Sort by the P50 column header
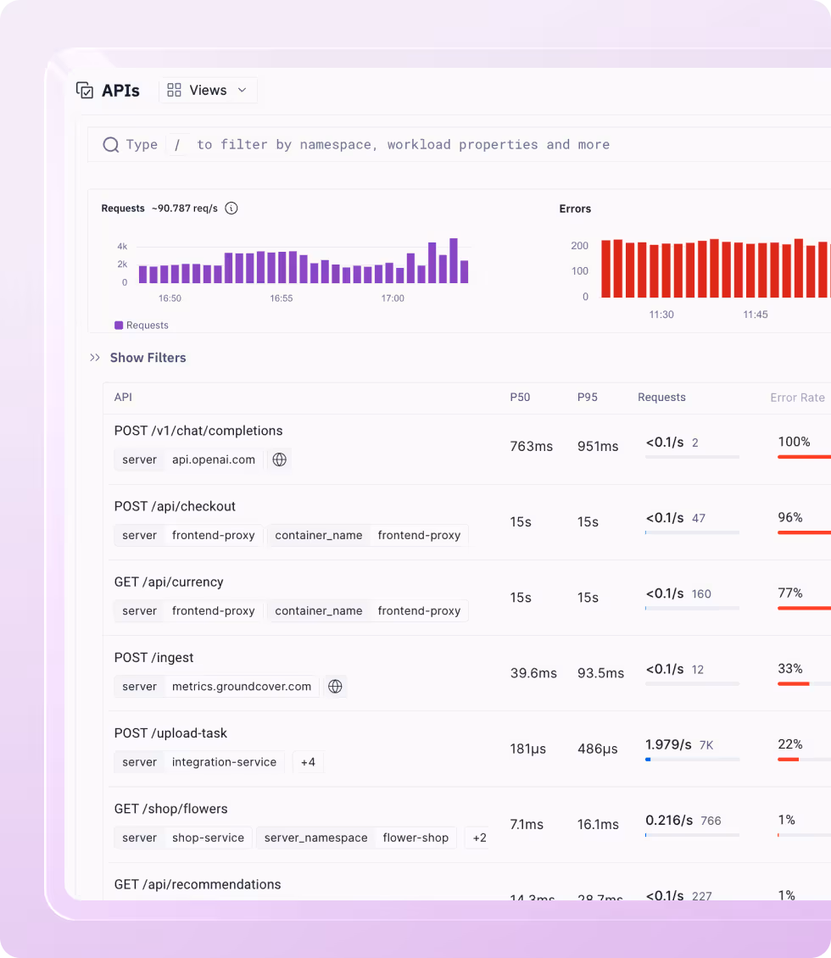The image size is (831, 958). click(520, 398)
